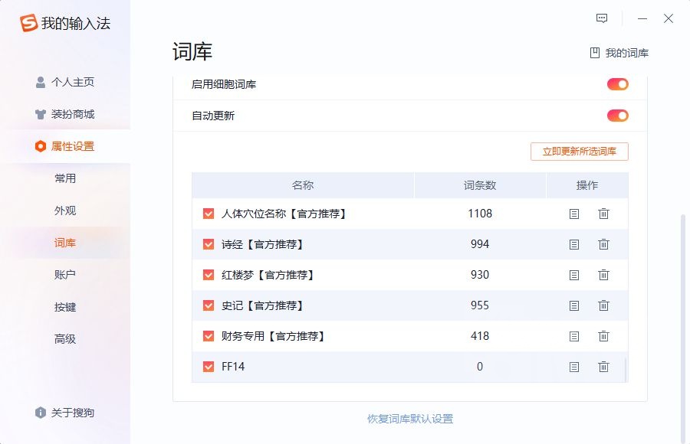Click the 立即更新所选词库 button
690x444 pixels.
(579, 152)
